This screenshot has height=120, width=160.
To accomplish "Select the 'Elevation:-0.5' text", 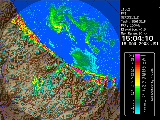I will click(133, 29).
